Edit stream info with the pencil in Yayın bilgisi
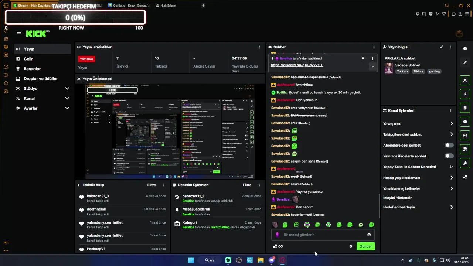The height and width of the screenshot is (266, 473). [x=441, y=47]
